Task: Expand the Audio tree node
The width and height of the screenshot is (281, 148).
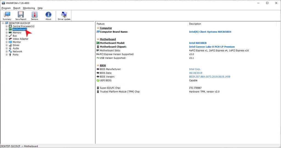Action: pyautogui.click(x=7, y=48)
